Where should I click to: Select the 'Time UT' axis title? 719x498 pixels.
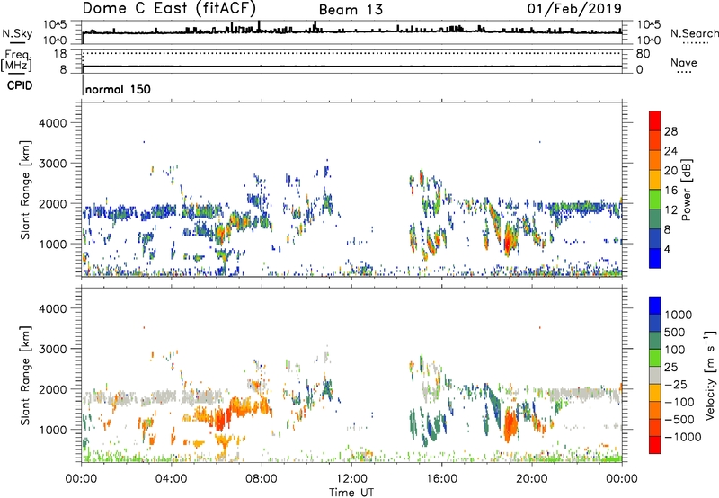pos(351,493)
